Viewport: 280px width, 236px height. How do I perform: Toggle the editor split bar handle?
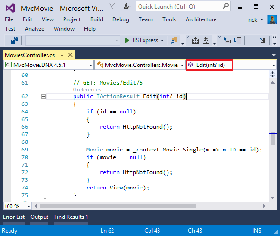pos(272,74)
